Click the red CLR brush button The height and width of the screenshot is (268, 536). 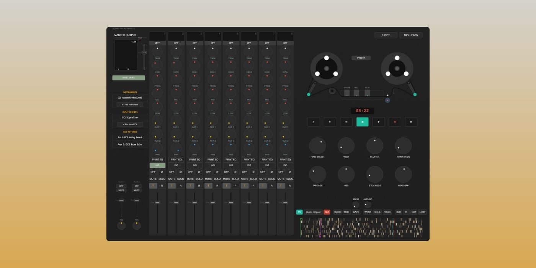327,212
